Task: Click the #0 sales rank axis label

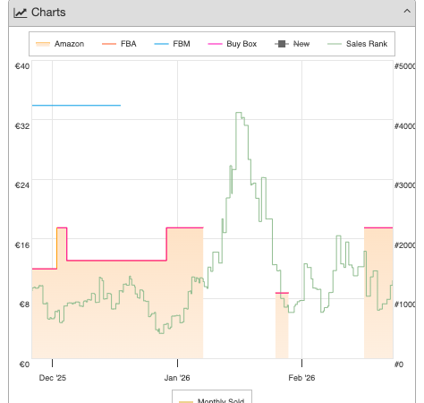Action: (399, 364)
